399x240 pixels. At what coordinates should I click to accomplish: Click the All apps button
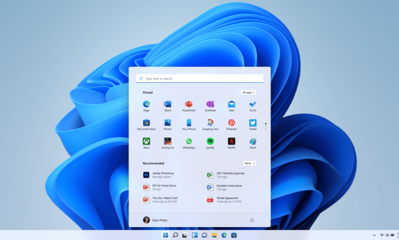[x=249, y=92]
